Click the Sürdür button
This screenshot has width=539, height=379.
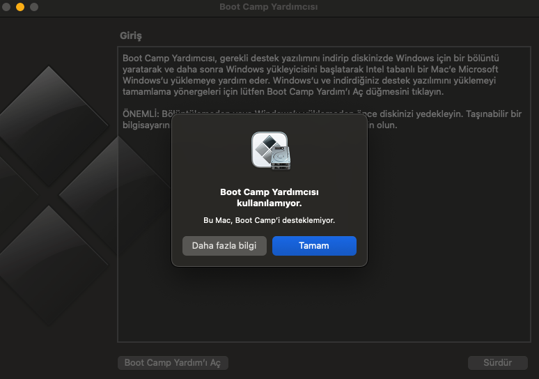click(497, 362)
